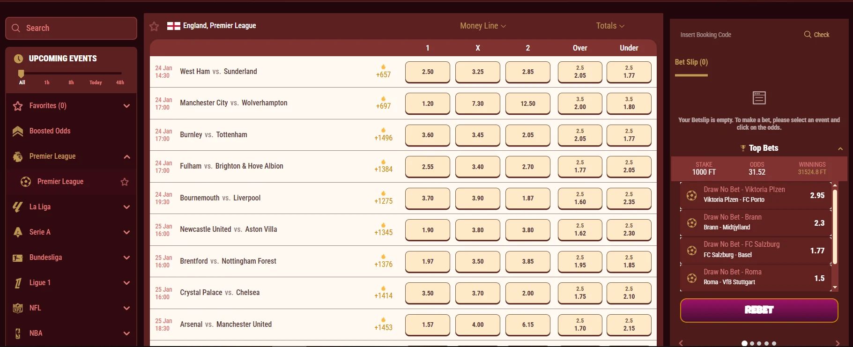This screenshot has height=347, width=853.
Task: Select the 48h upcoming events filter
Action: pyautogui.click(x=120, y=82)
